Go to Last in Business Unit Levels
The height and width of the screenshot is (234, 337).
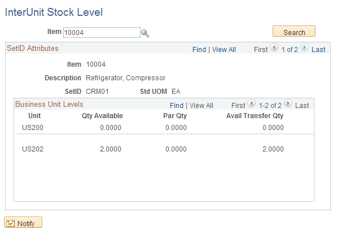click(x=302, y=106)
